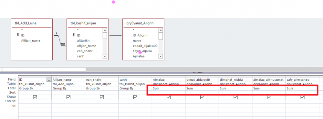Screen dimensions: 323x119
Task: Select tbl_Add_Lajna table title
Action: (26, 23)
